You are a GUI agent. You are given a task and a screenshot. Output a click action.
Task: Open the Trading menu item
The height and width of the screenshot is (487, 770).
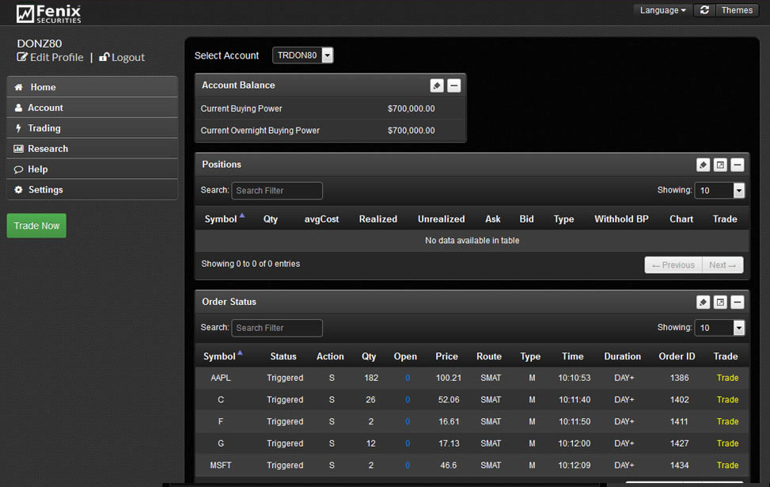click(93, 128)
